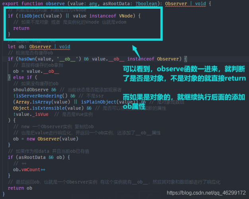249x199 pixels.
Task: Click the line 'ob = new Observer(value)'
Action: 46,139
